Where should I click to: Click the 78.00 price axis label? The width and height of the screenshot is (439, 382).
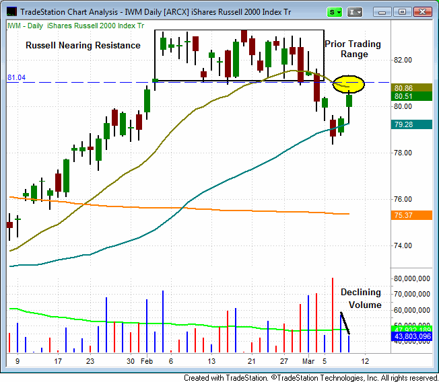(403, 153)
